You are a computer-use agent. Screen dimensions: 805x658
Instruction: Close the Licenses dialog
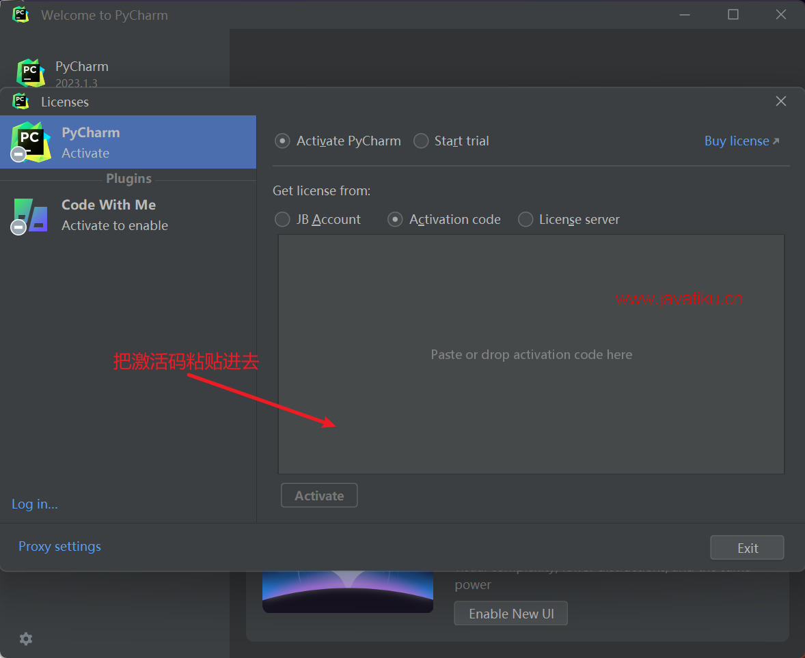pos(781,101)
